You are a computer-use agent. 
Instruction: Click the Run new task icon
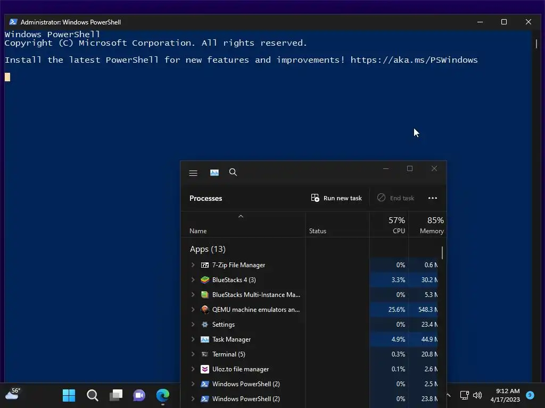(315, 198)
